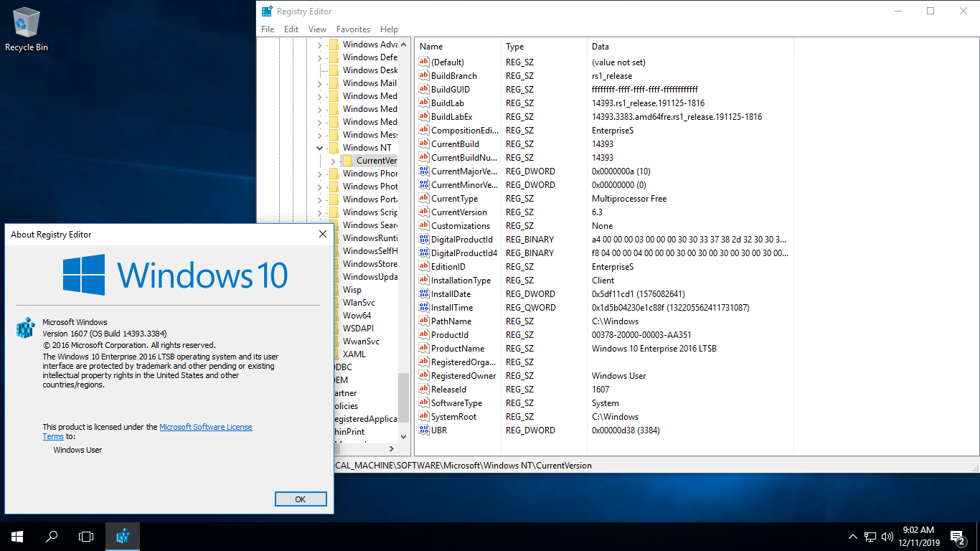
Task: Open taskbar Search
Action: pyautogui.click(x=52, y=537)
